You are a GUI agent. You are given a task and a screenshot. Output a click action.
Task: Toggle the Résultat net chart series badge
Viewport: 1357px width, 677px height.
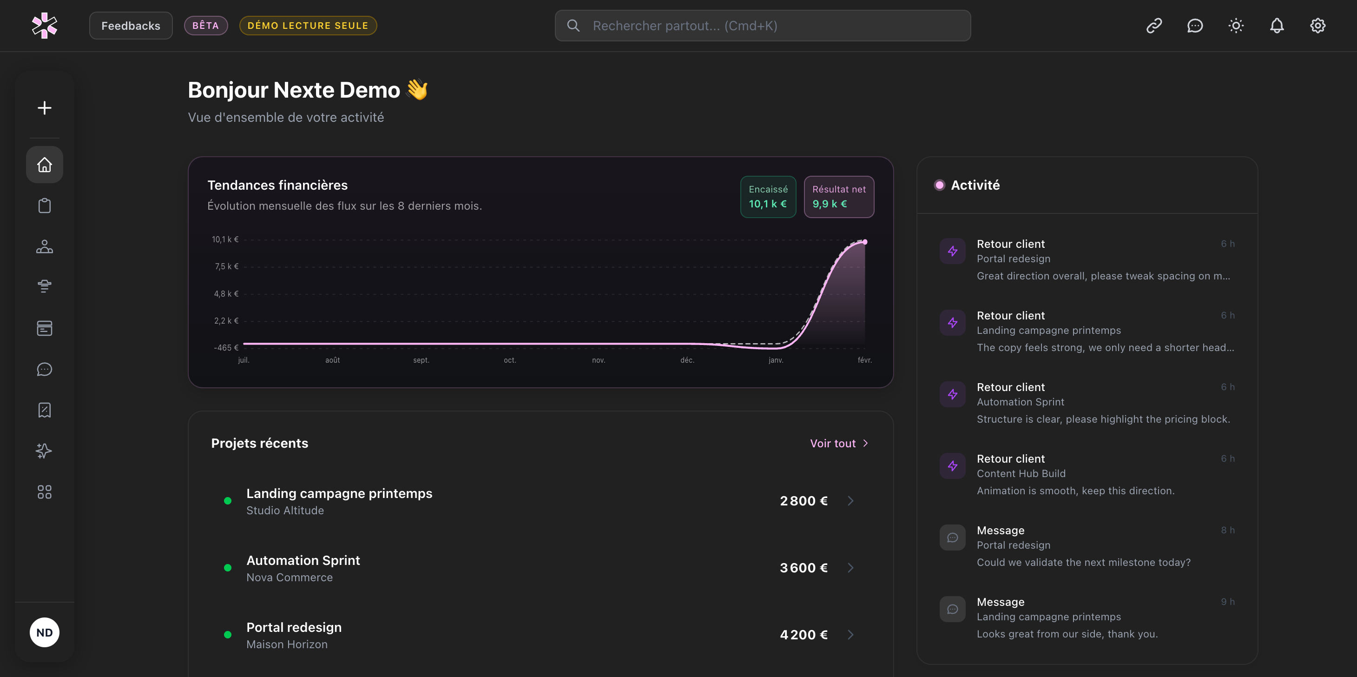coord(839,197)
